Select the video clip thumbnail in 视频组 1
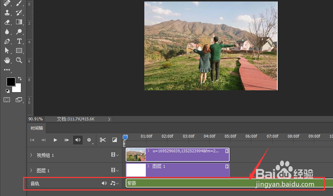 click(x=136, y=155)
